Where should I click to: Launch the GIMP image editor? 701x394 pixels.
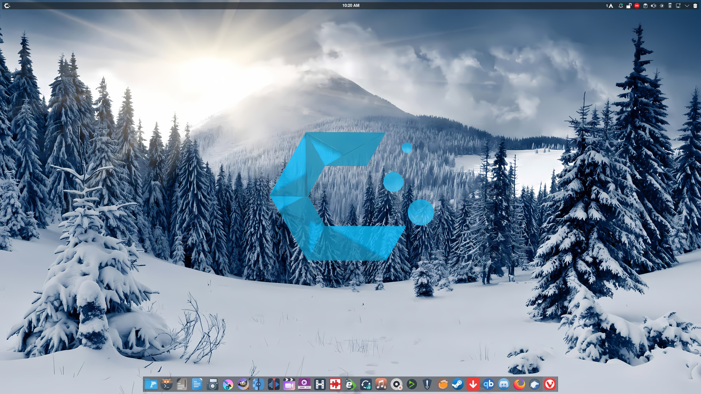tap(243, 384)
